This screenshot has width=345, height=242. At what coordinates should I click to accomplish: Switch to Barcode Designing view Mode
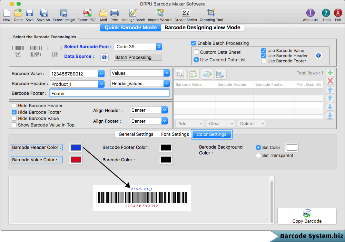click(203, 28)
